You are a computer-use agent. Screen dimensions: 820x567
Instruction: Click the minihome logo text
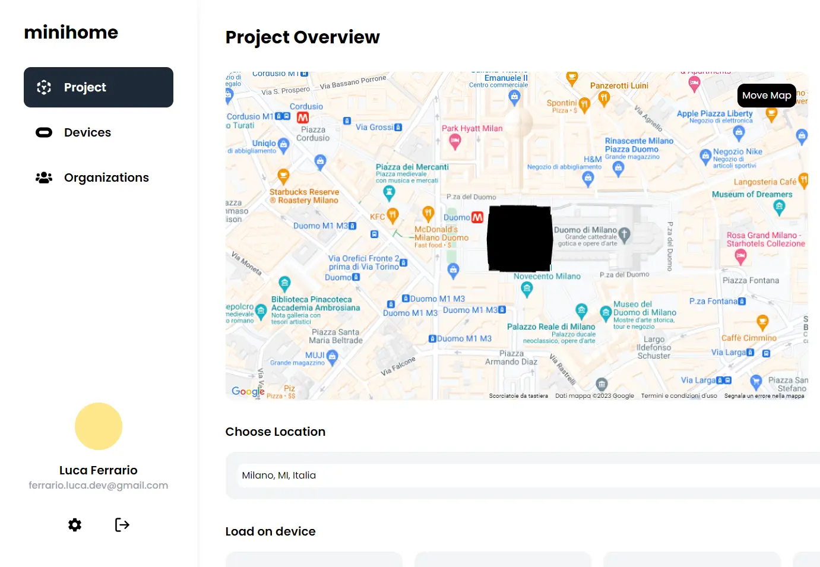pyautogui.click(x=71, y=32)
